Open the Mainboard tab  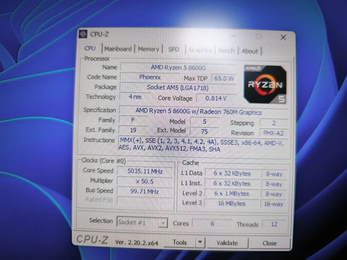[x=118, y=49]
